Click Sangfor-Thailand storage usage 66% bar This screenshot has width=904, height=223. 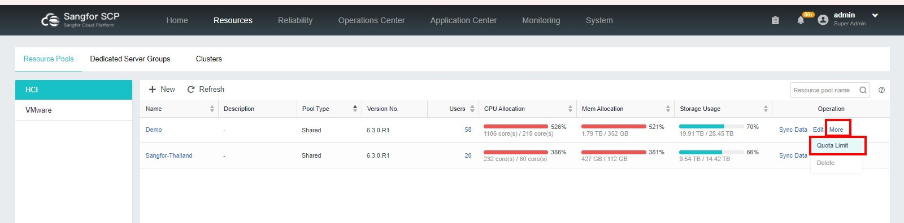click(711, 152)
